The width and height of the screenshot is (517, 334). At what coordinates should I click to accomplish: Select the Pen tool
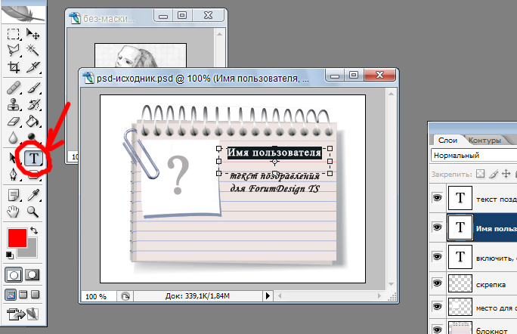[x=13, y=175]
